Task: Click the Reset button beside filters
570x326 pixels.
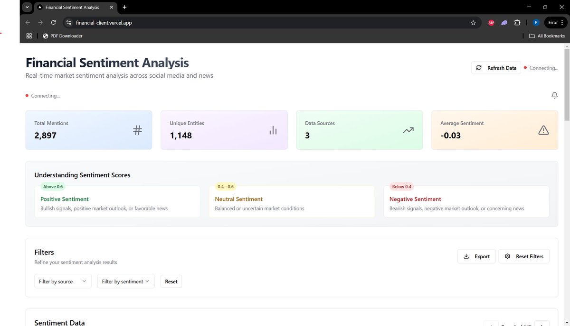Action: click(171, 281)
